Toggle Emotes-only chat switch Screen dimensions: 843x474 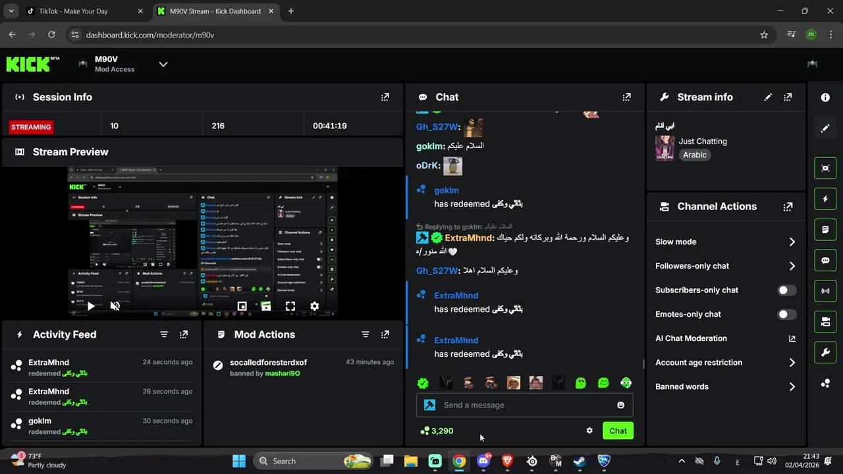tap(786, 315)
